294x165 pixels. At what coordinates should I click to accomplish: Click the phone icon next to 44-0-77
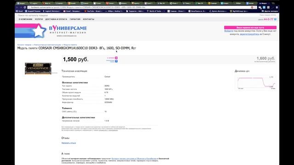point(275,19)
